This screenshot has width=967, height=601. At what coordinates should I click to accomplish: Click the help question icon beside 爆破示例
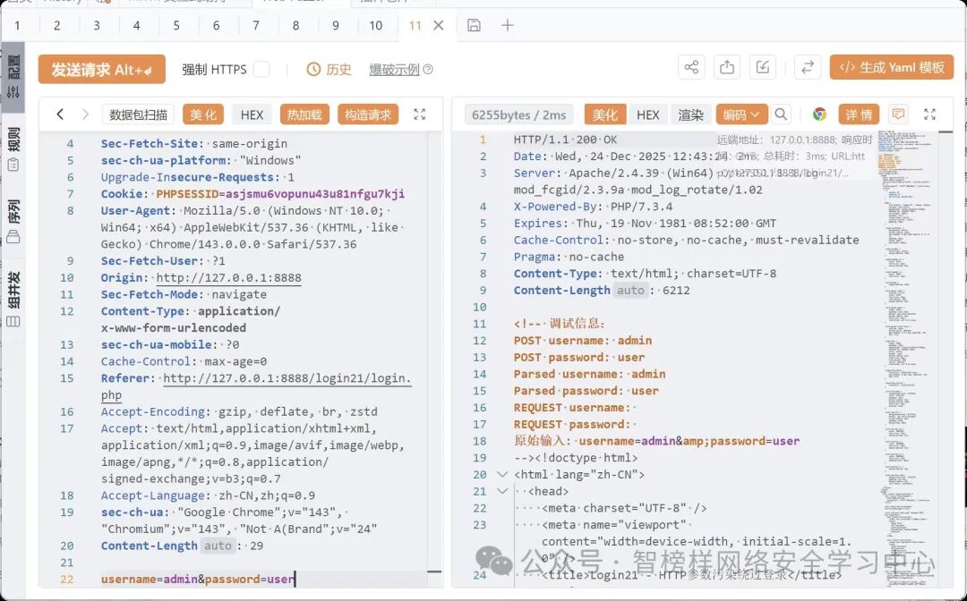(x=428, y=70)
